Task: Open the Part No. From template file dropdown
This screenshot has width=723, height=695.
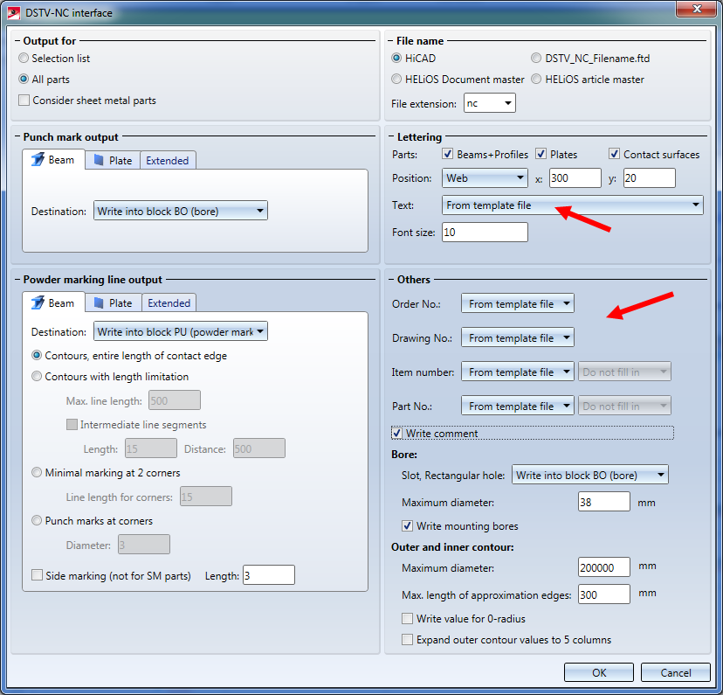Action: 517,406
